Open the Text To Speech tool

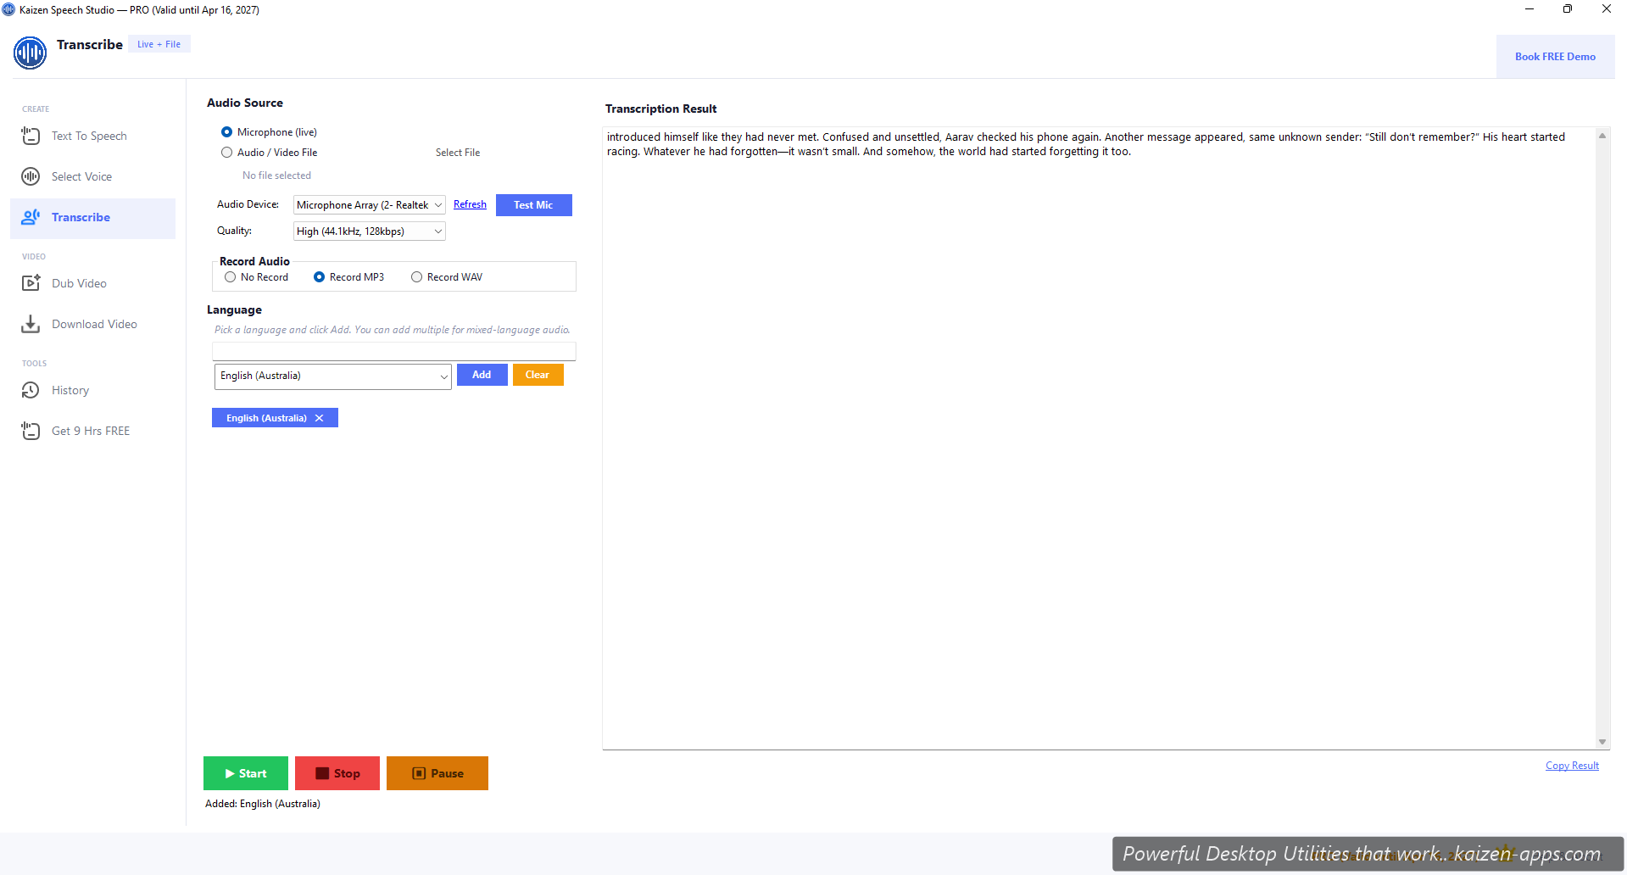(x=89, y=136)
